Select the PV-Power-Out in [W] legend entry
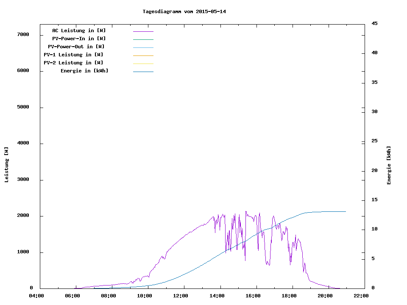 pyautogui.click(x=77, y=47)
